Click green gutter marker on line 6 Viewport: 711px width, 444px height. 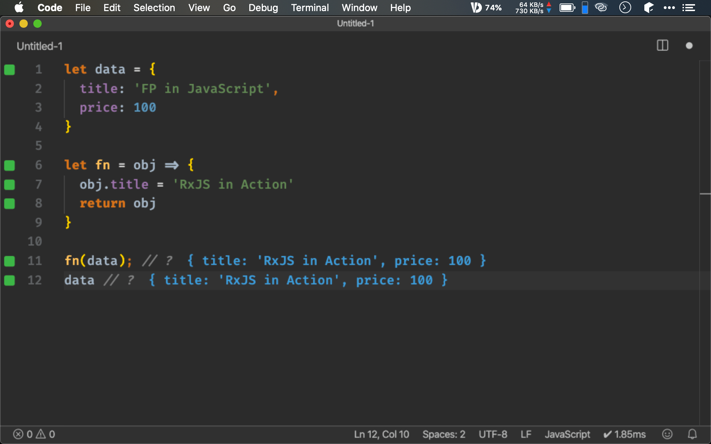(9, 165)
